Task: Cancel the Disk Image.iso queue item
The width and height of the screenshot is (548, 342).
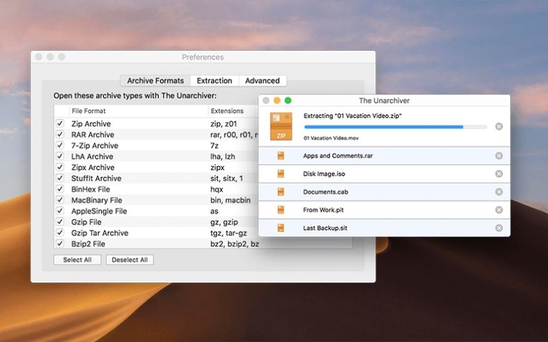Action: point(499,174)
